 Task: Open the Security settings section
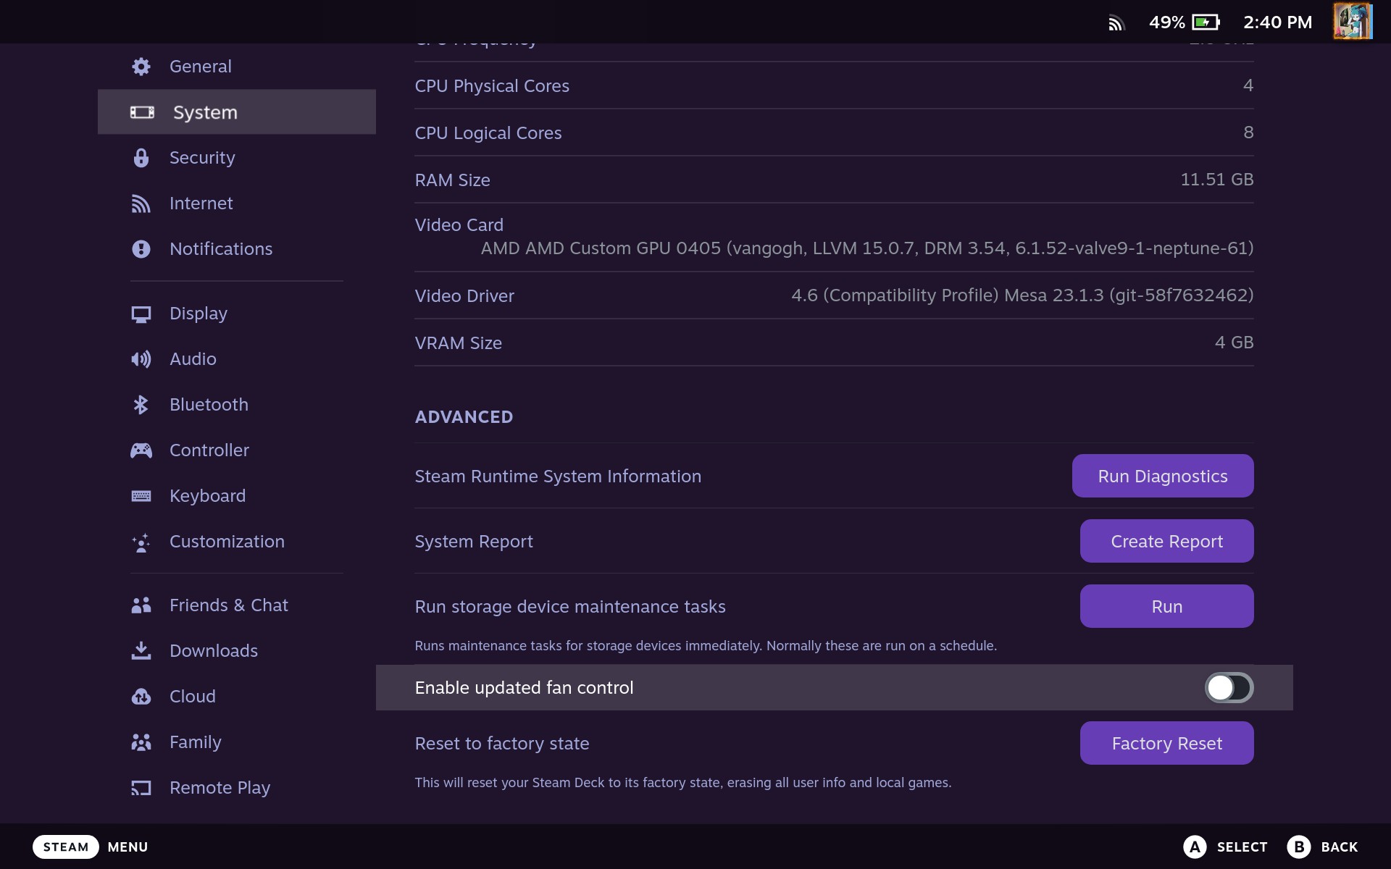[237, 158]
